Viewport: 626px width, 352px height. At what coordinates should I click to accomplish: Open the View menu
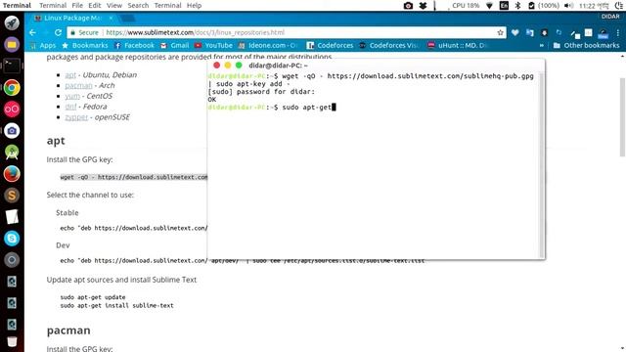pos(114,6)
